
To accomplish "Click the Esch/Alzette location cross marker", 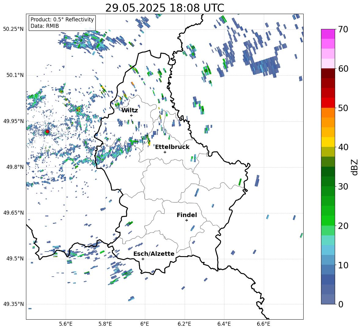I will click(143, 259).
